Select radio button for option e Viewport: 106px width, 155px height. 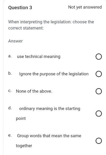point(99,141)
